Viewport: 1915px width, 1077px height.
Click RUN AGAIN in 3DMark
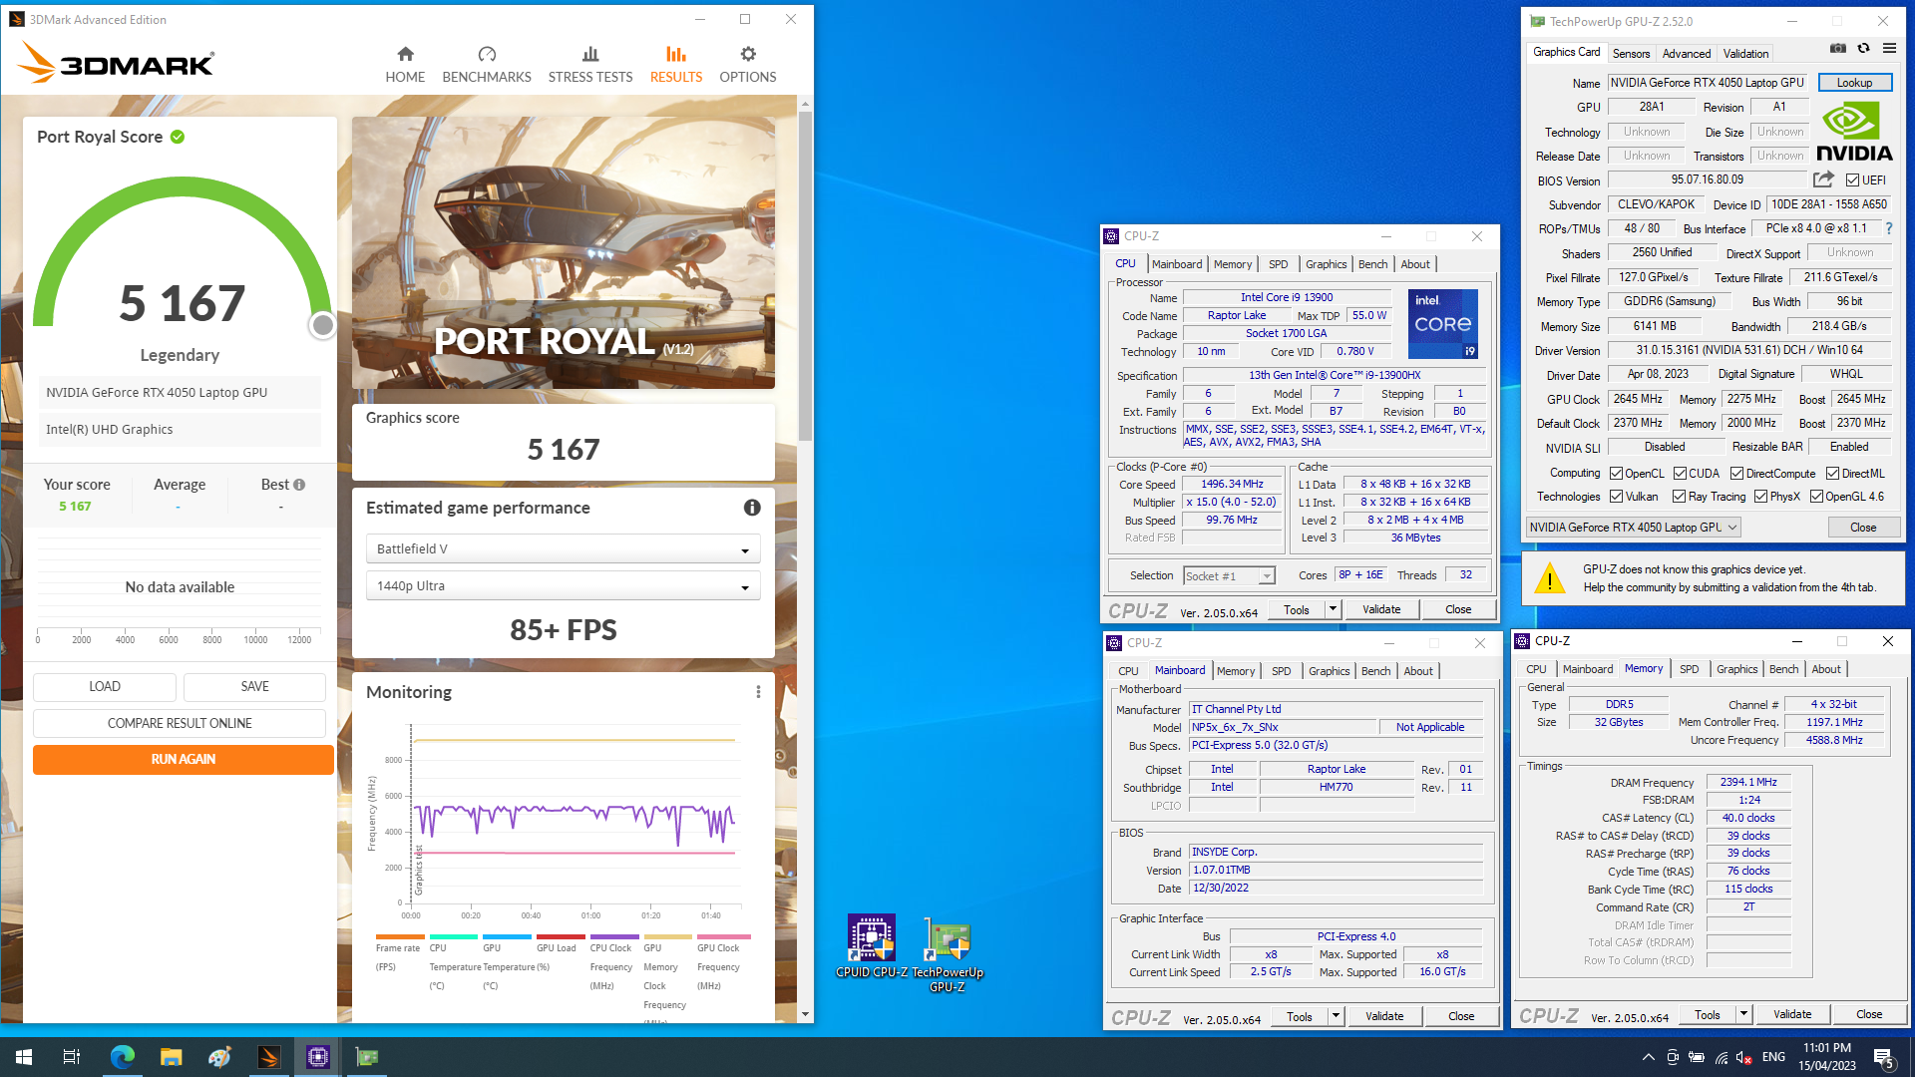(x=184, y=760)
